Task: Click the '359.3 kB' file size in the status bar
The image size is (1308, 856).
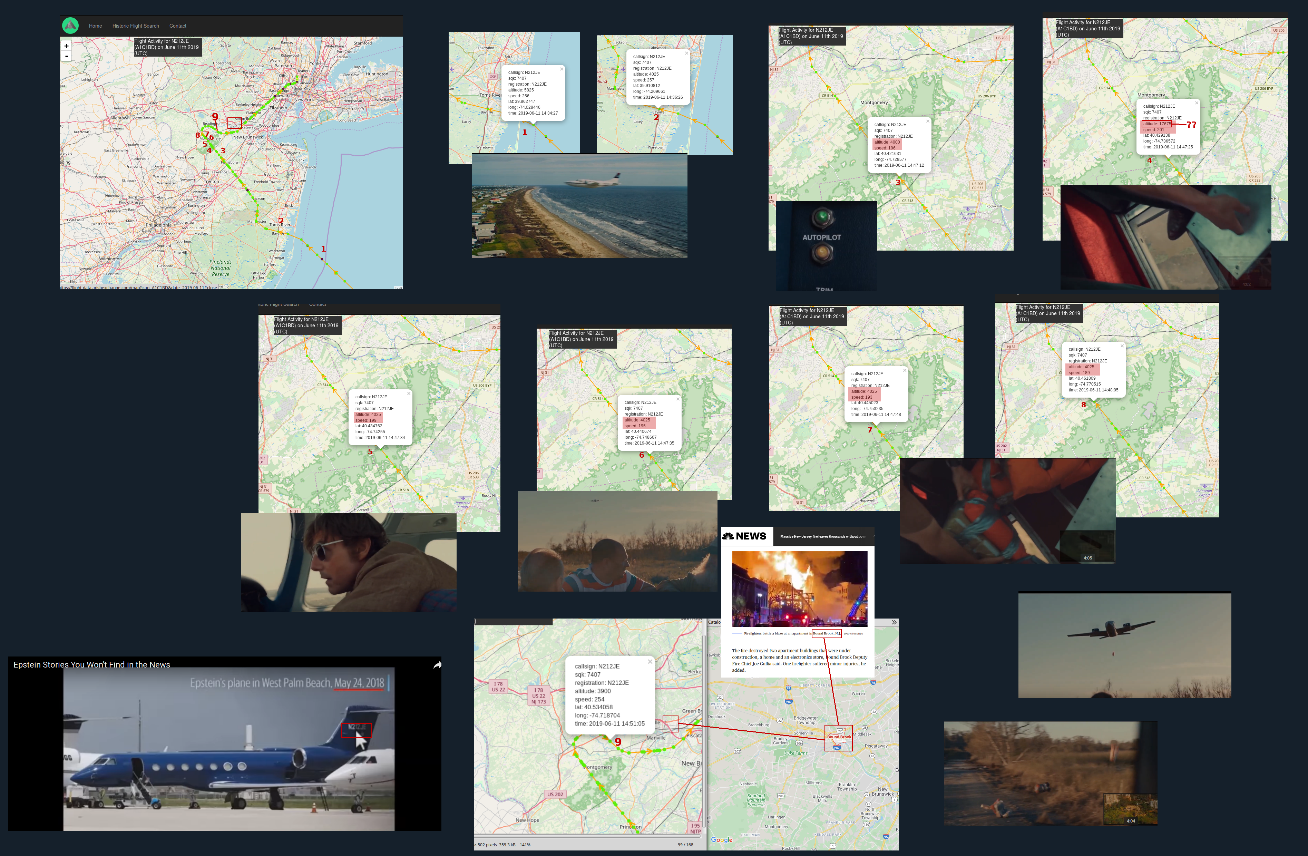Action: coord(507,845)
